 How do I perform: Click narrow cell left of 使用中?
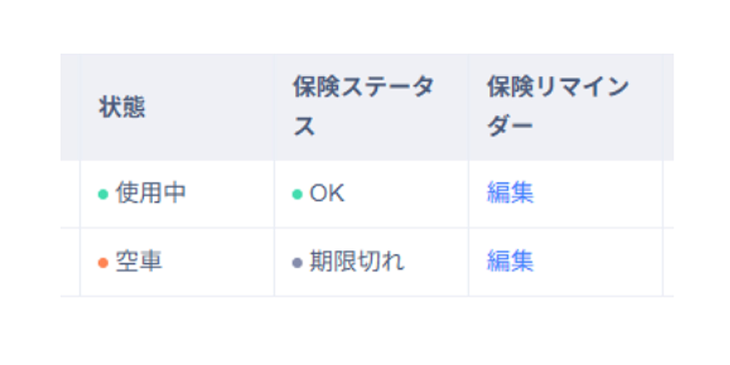70,193
